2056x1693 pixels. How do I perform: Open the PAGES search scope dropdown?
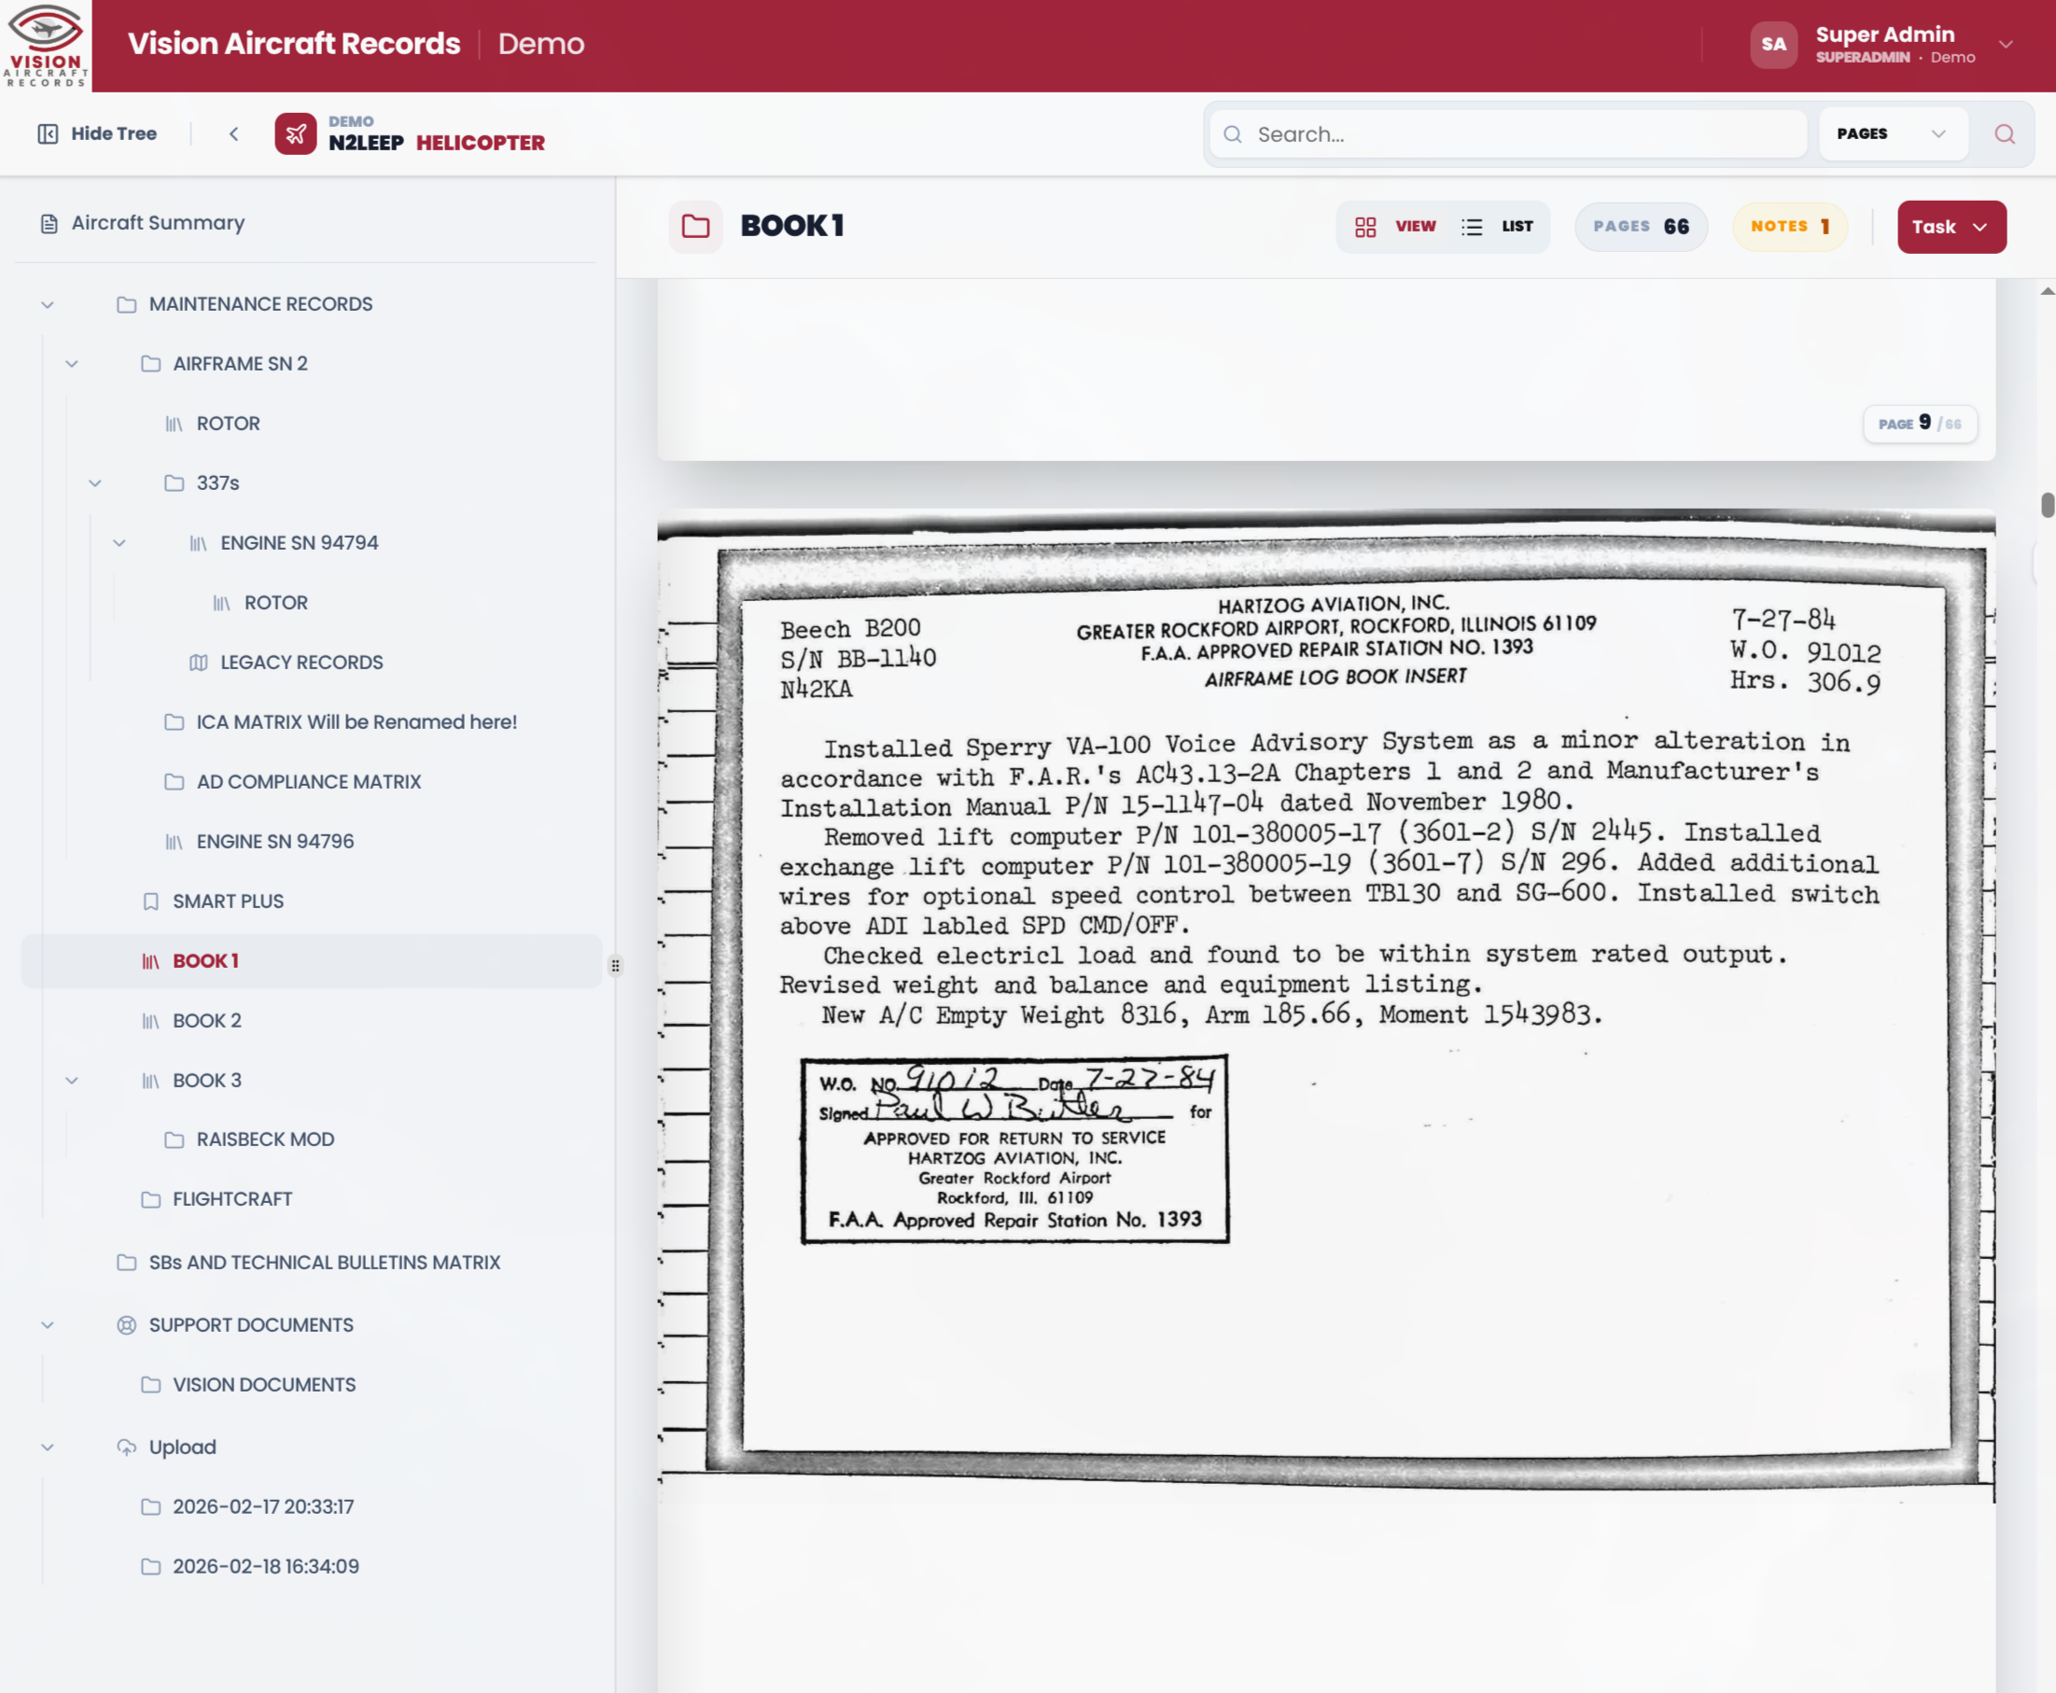1890,133
